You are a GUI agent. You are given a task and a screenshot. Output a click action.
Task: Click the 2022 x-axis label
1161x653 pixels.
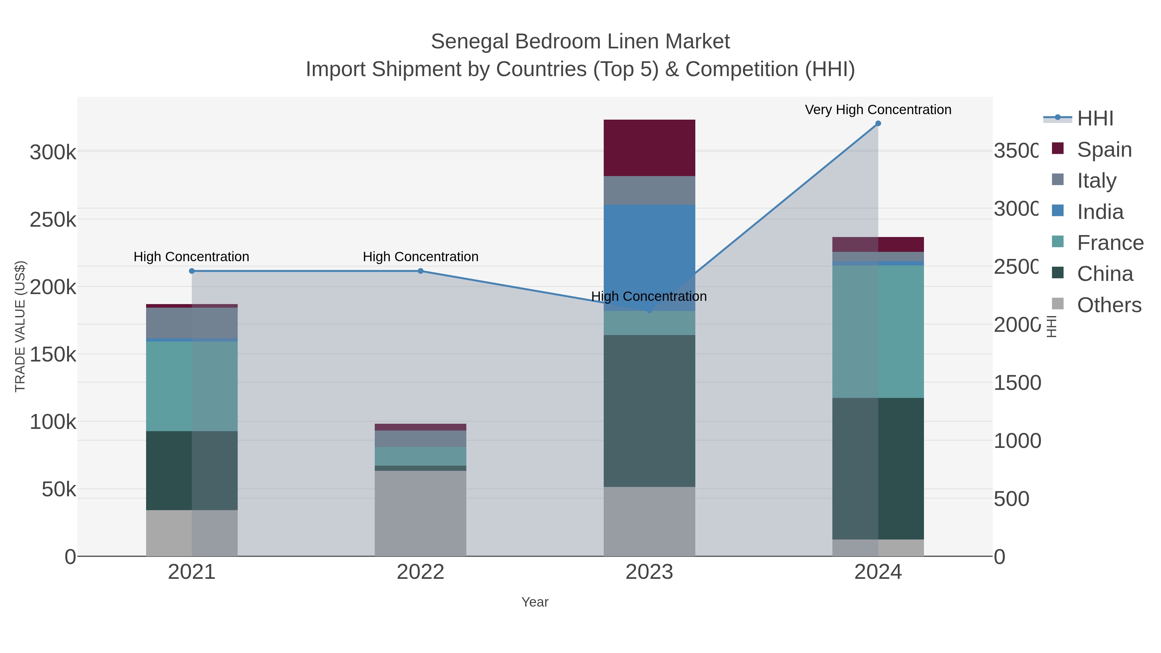pos(421,572)
